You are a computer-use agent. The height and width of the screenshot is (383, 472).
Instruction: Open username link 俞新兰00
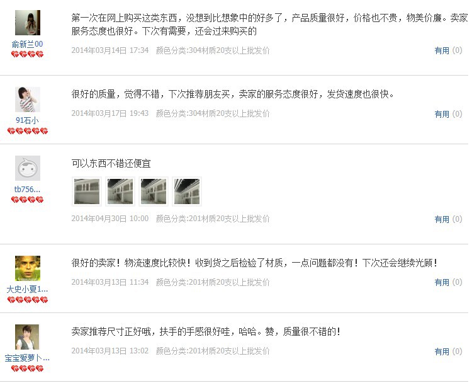[x=28, y=44]
